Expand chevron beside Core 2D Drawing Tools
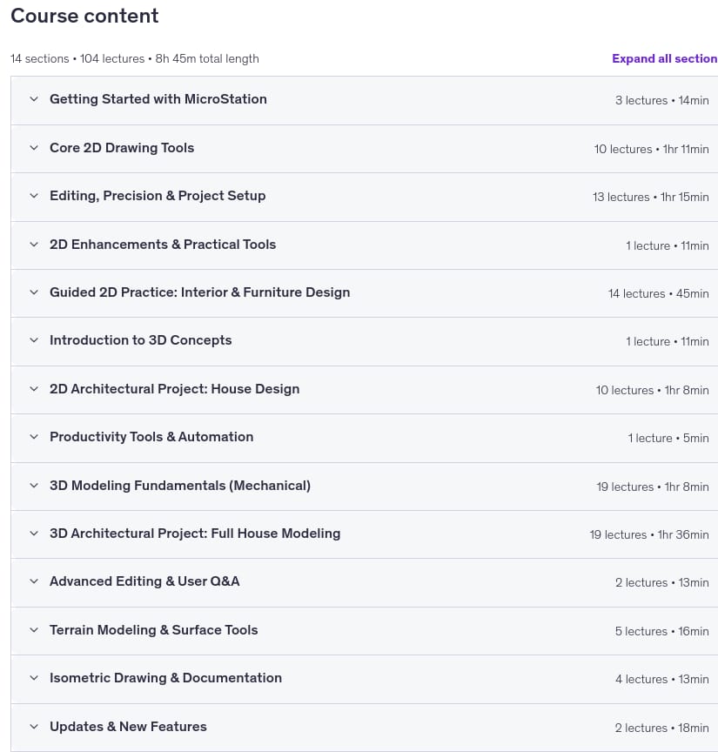Viewport: 718px width, 752px height. click(34, 148)
